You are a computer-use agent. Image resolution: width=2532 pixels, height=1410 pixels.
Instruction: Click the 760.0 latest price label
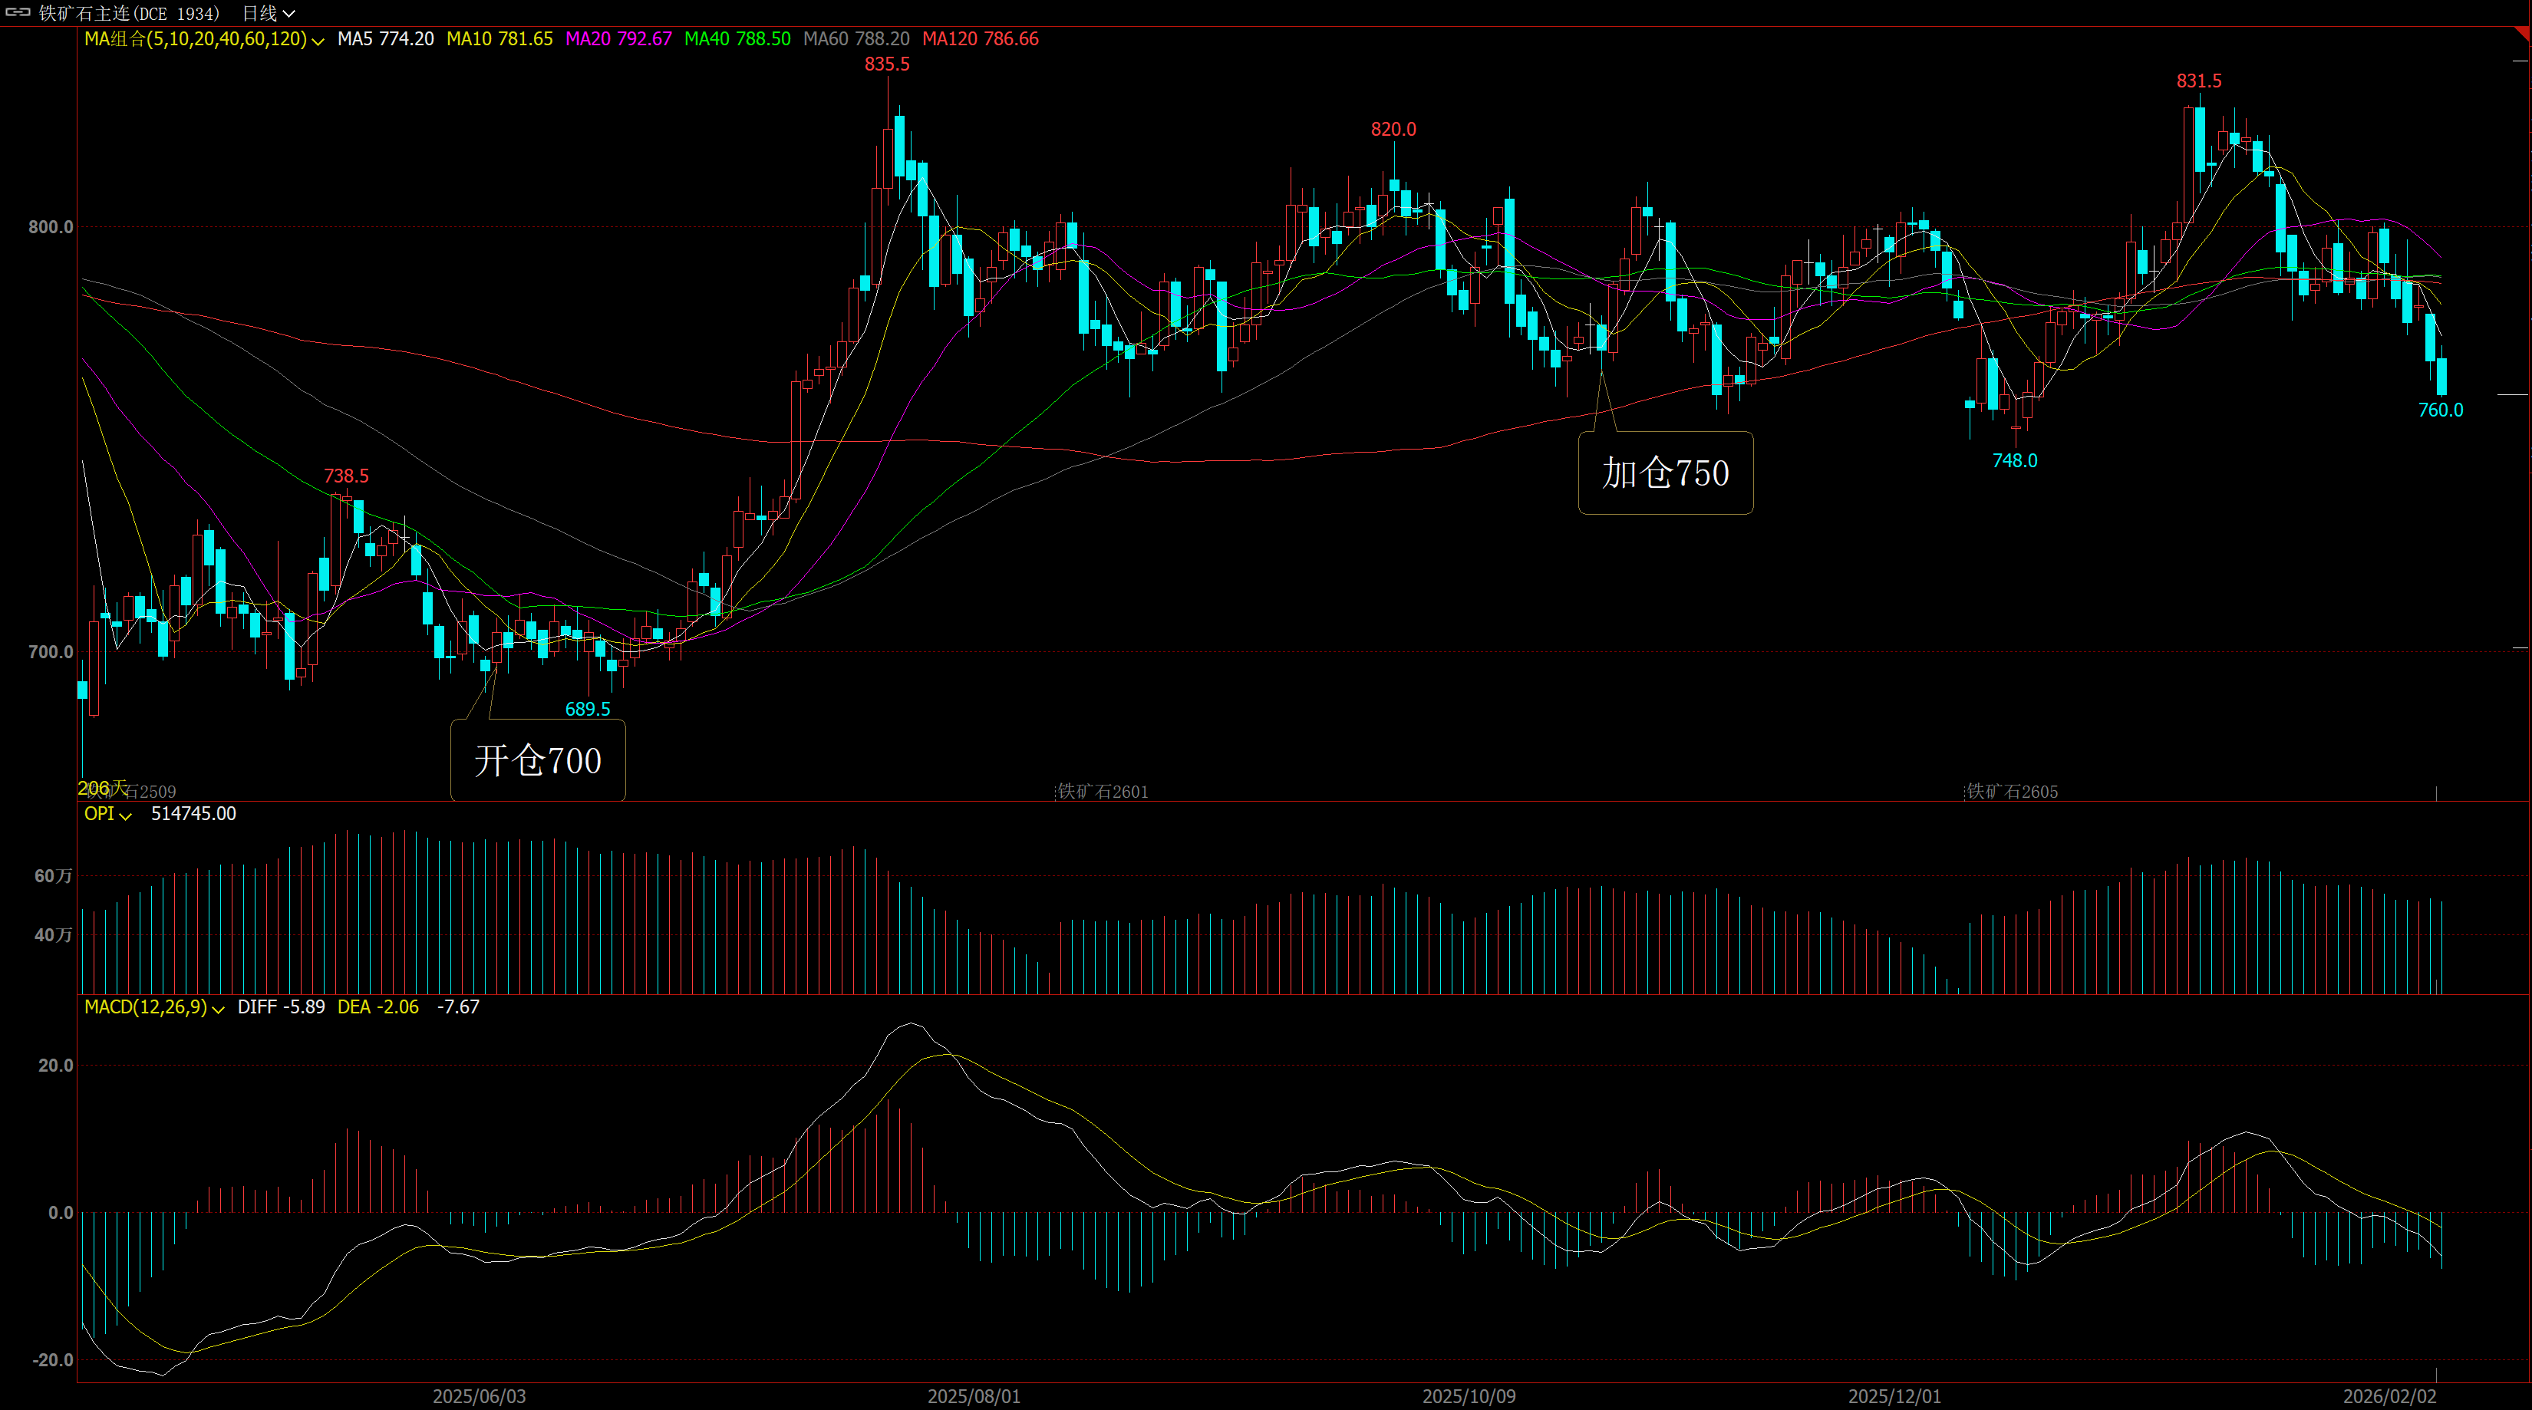click(2440, 410)
